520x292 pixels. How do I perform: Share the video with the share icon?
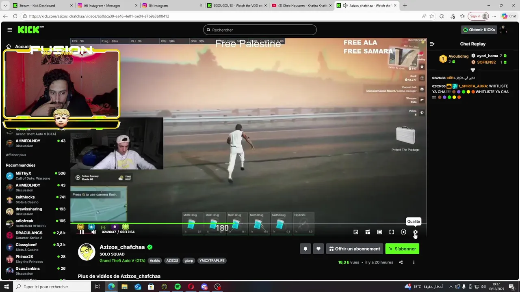401,262
